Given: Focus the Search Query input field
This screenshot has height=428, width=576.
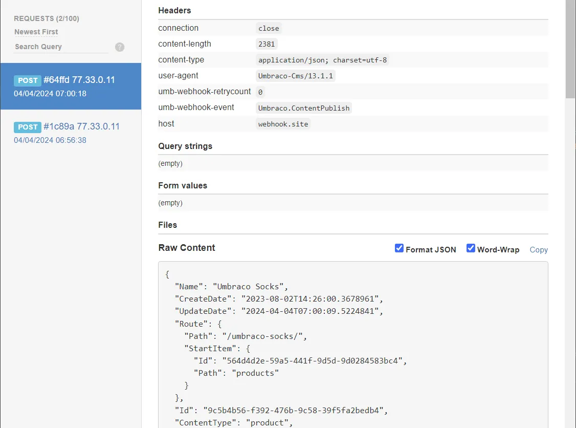Looking at the screenshot, I should coord(61,47).
